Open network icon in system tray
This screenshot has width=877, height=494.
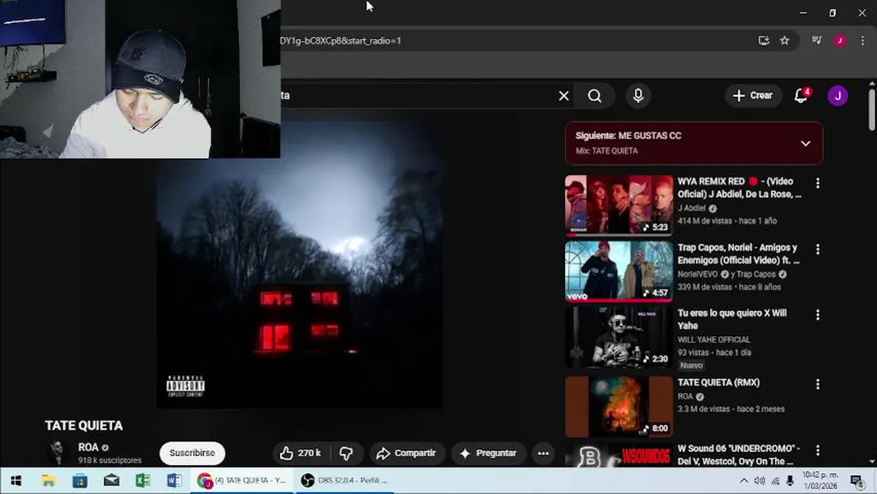[775, 480]
